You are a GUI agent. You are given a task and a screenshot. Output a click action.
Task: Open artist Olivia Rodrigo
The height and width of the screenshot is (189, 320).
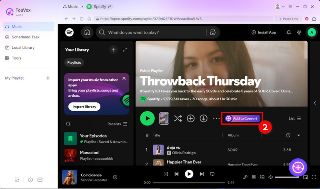pos(184,153)
